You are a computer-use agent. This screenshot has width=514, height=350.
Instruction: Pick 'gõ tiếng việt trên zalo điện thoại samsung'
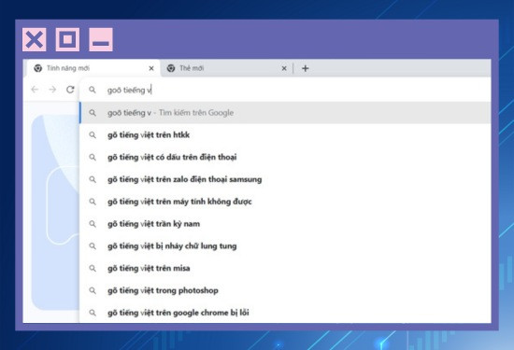(285, 179)
